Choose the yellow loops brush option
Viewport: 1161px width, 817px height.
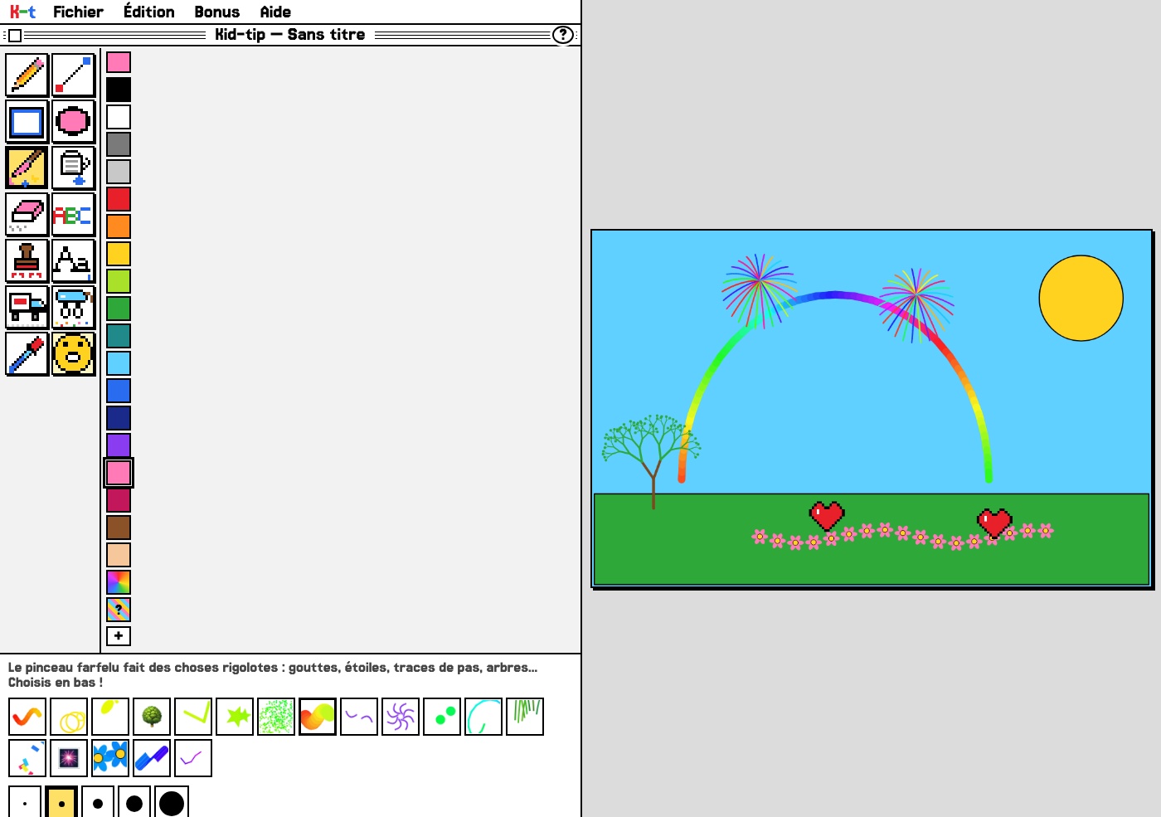(69, 717)
